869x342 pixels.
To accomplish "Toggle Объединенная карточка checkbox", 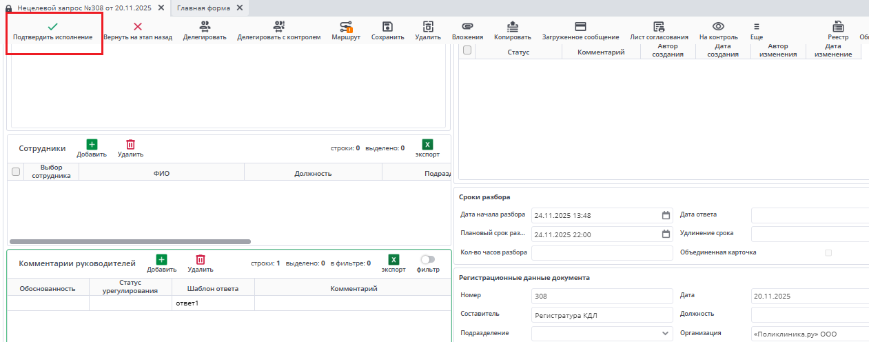I will point(828,252).
